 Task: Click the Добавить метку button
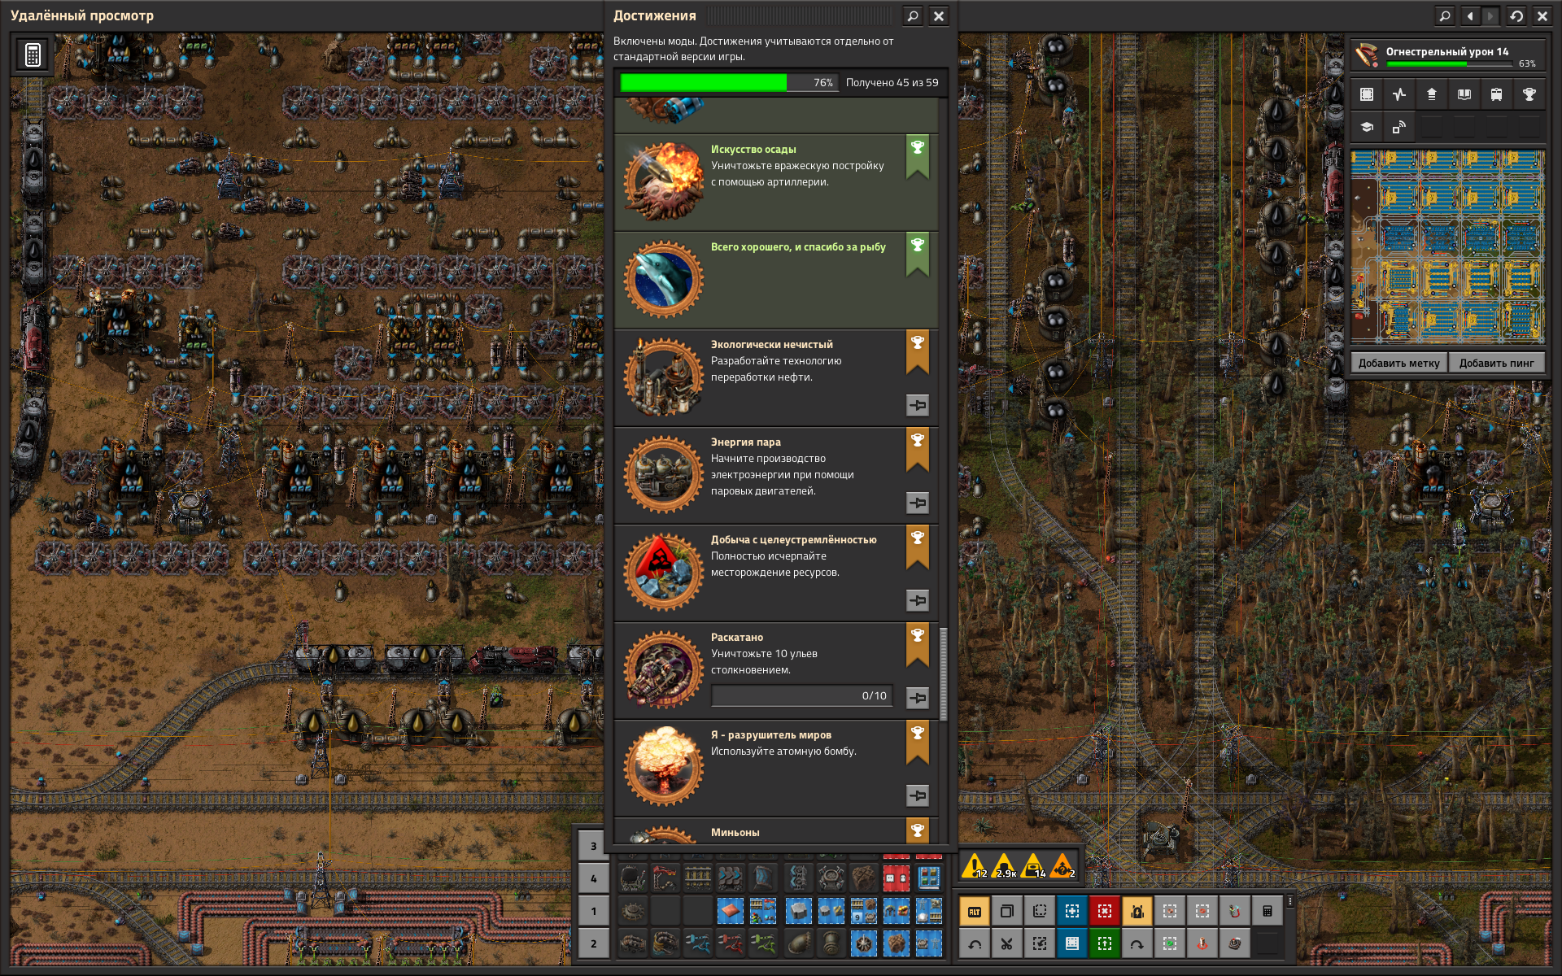point(1398,363)
